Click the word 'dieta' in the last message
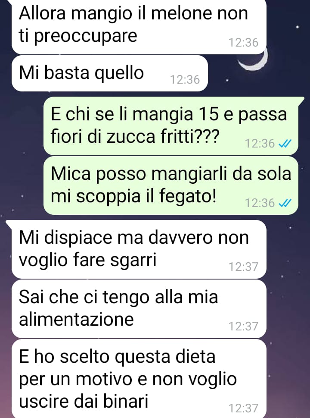Screen dimensions: 310x418 [x=195, y=357]
